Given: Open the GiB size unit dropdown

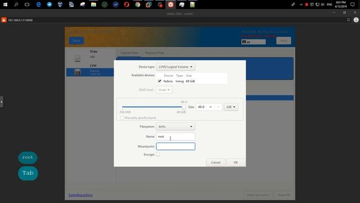Looking at the screenshot, I should click(x=231, y=107).
